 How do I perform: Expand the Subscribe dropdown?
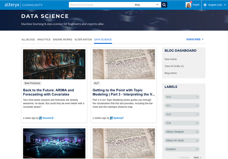coord(195,39)
